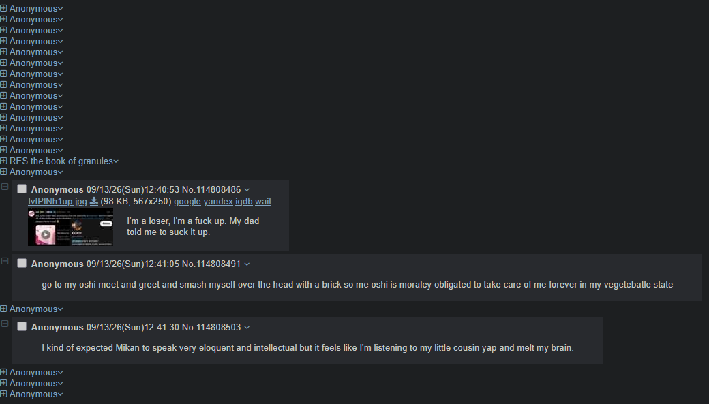Screen dimensions: 709x404
Task: Collapse post No.114808491 with the minus icon
Action: (x=5, y=261)
